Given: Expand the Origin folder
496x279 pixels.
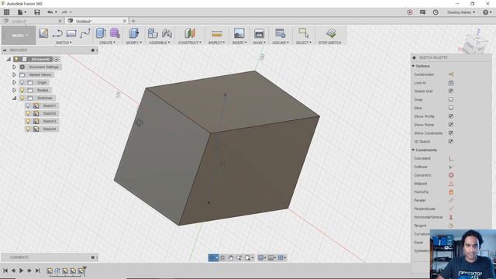Looking at the screenshot, I should pos(14,83).
